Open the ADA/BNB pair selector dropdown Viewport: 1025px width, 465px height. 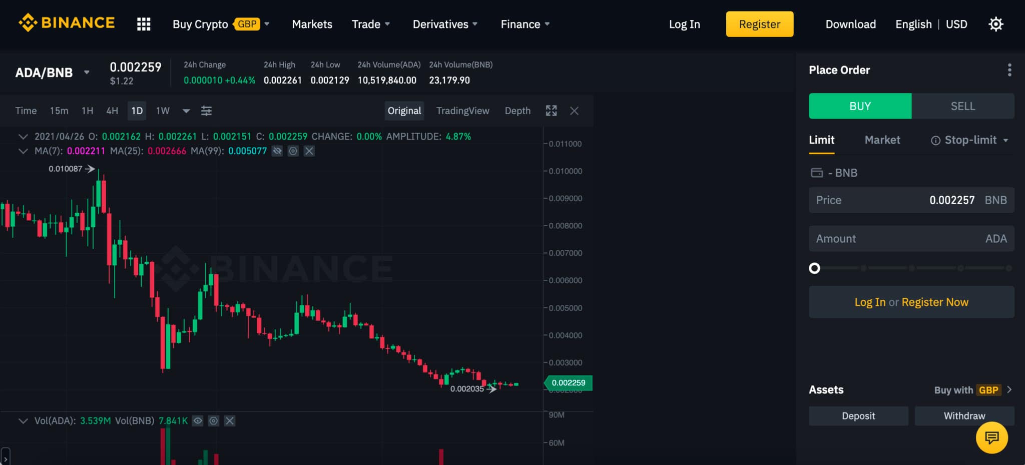pyautogui.click(x=87, y=73)
